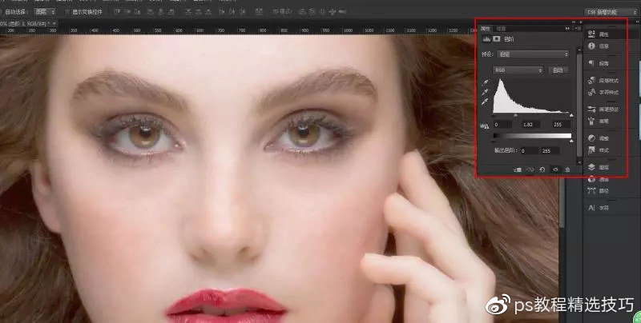Delete the adjustment layer with the trash icon

tap(568, 169)
